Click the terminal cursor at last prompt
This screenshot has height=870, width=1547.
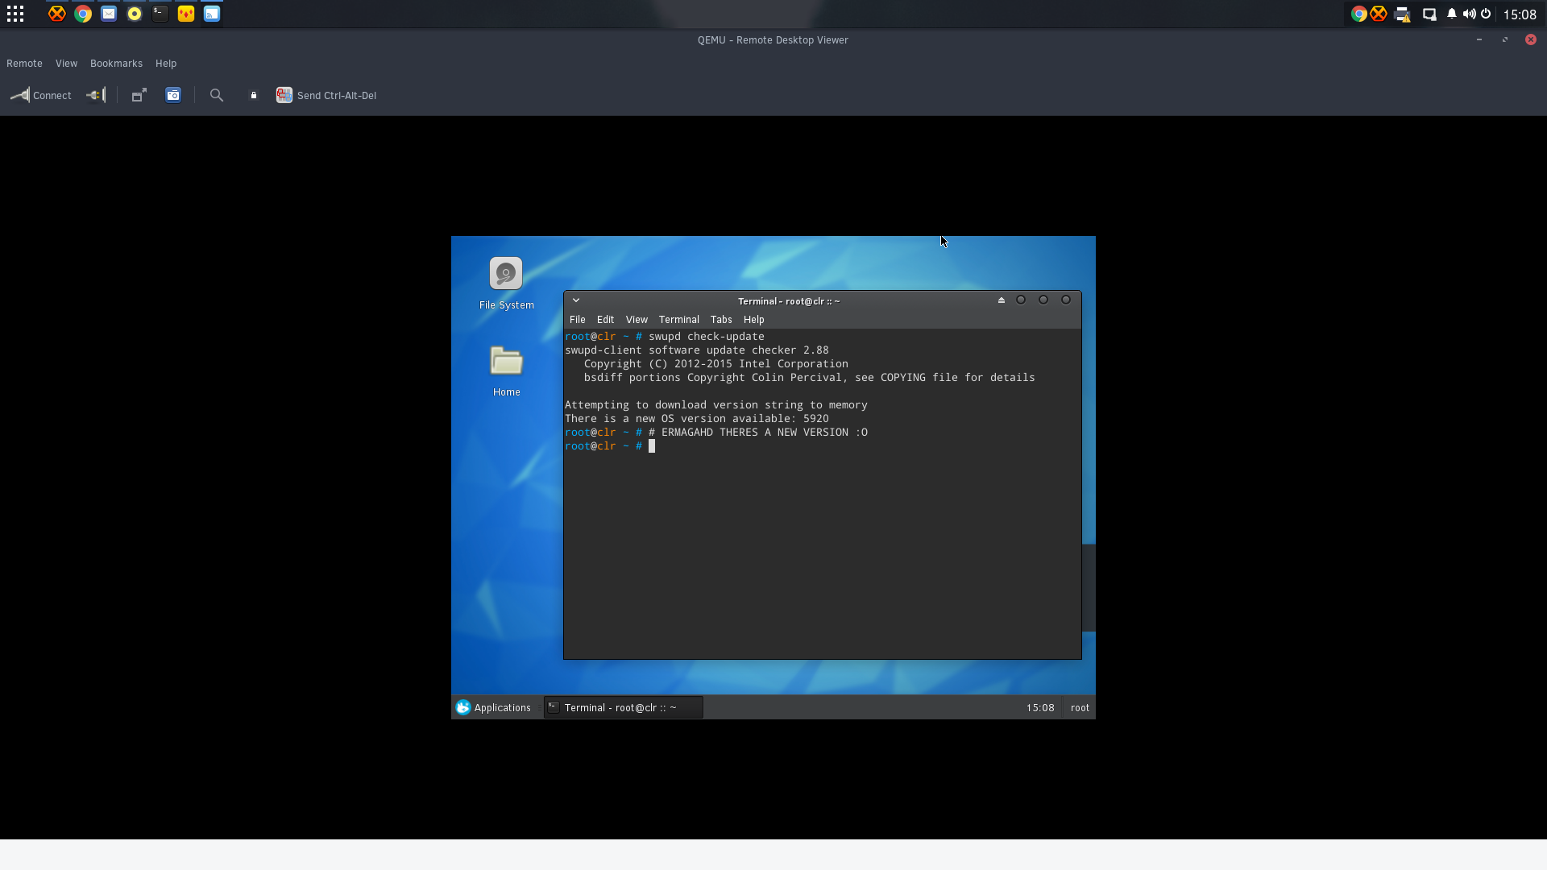652,446
